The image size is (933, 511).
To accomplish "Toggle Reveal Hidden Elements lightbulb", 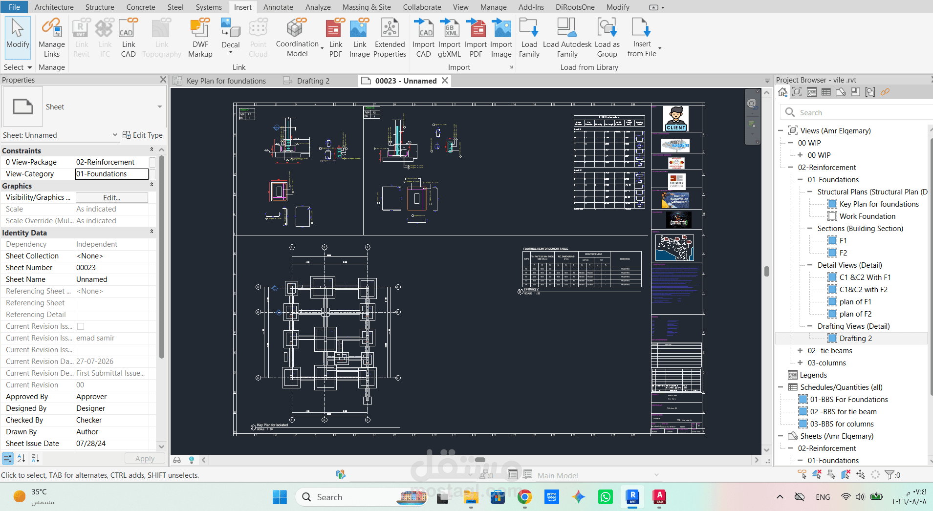I will (x=192, y=460).
